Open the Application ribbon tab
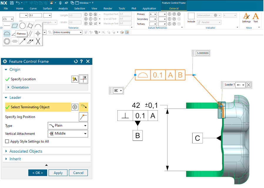 click(149, 9)
